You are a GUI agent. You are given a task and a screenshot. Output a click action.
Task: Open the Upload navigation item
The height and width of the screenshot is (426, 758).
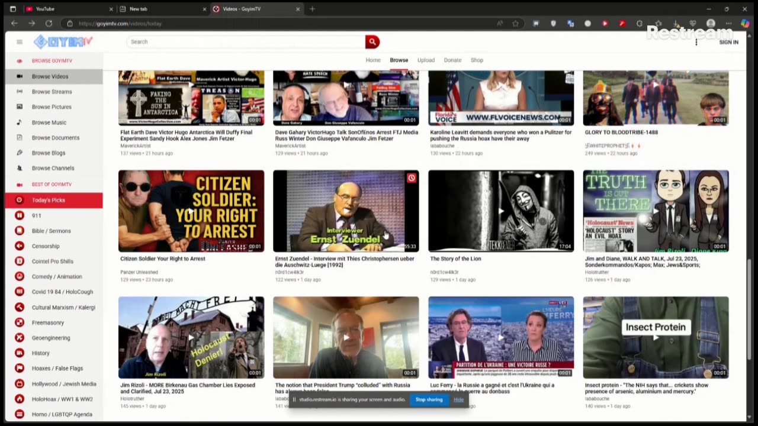pyautogui.click(x=426, y=60)
